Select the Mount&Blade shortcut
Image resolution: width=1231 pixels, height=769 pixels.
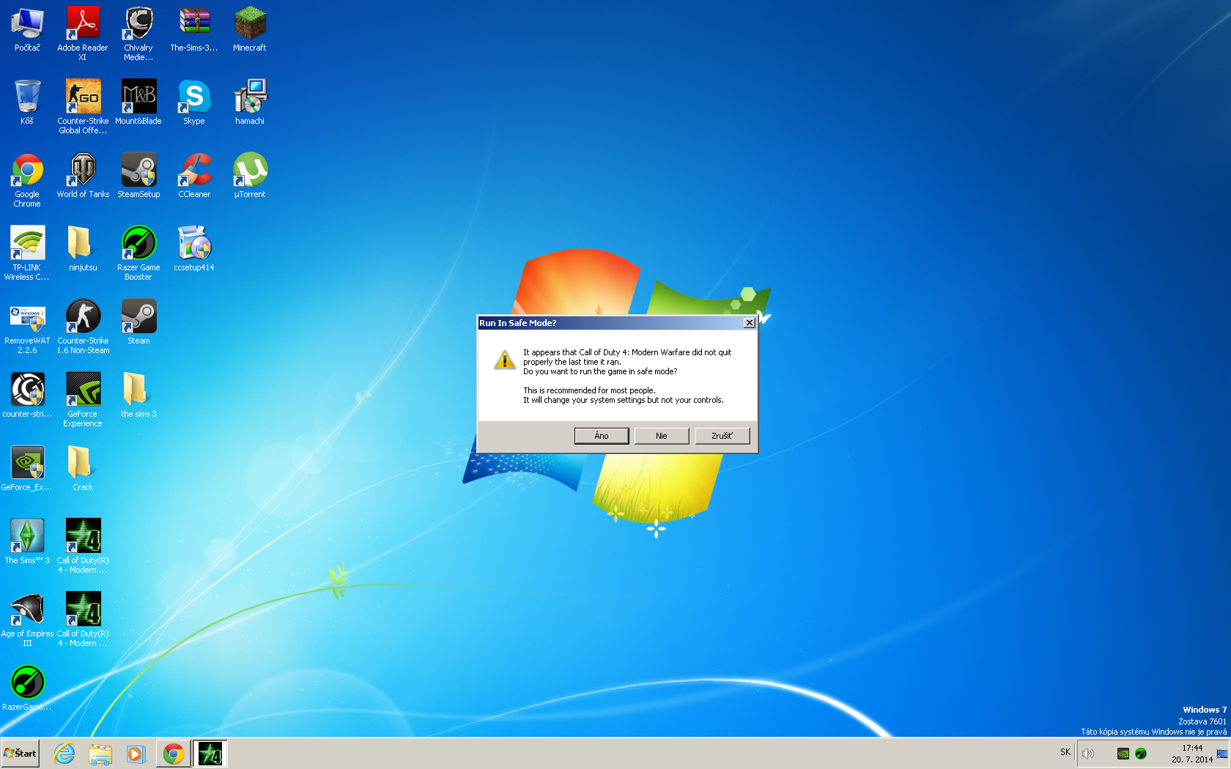pyautogui.click(x=138, y=103)
